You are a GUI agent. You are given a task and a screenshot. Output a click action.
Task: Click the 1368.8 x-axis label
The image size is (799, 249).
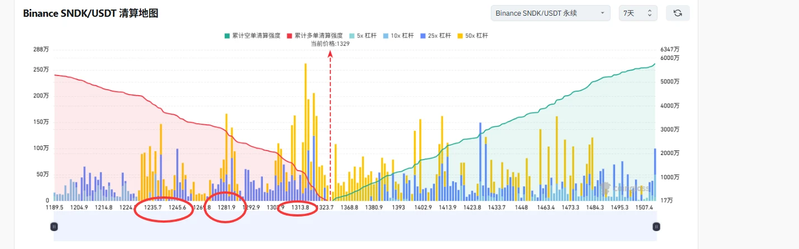pyautogui.click(x=349, y=208)
